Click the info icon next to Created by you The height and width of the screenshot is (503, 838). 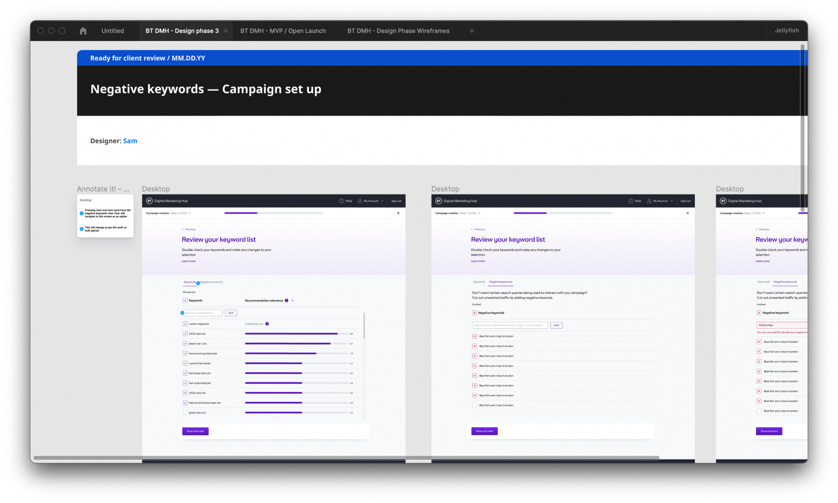click(267, 324)
